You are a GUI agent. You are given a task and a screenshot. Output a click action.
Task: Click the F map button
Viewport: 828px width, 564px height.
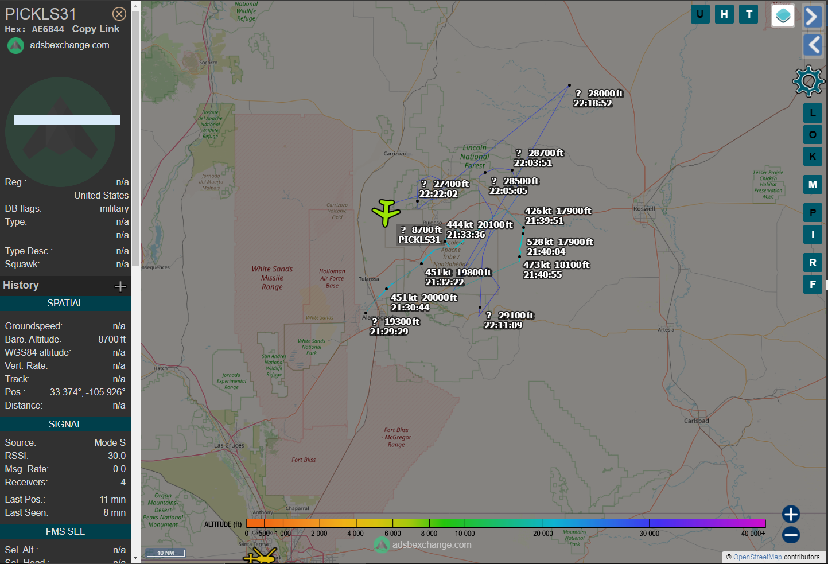(813, 284)
